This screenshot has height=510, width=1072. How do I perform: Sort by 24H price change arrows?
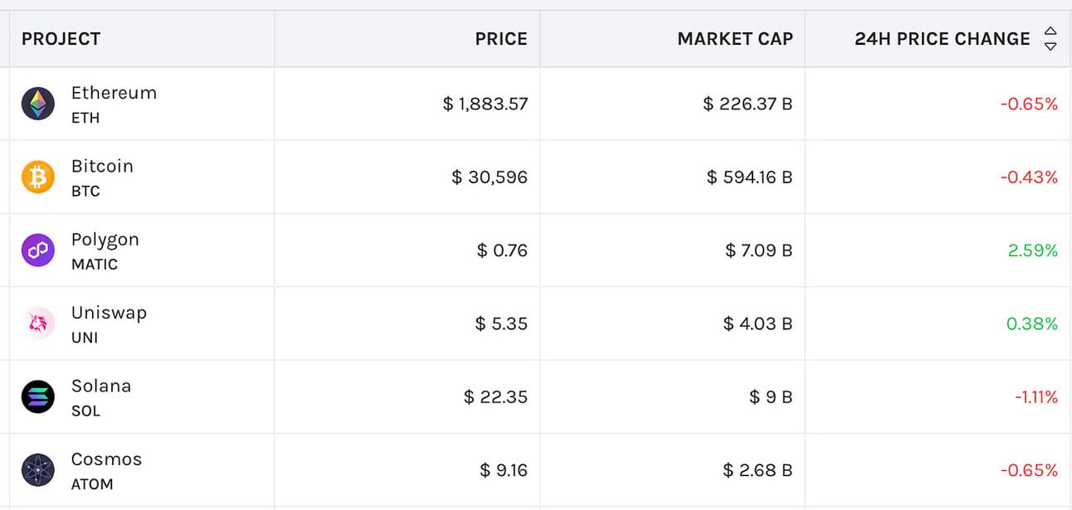coord(1050,39)
